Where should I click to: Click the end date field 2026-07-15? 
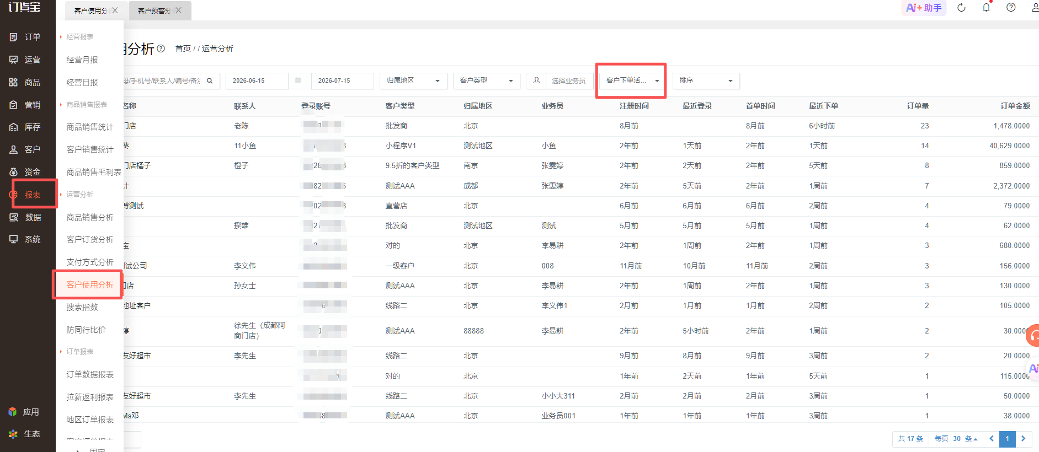click(x=342, y=80)
